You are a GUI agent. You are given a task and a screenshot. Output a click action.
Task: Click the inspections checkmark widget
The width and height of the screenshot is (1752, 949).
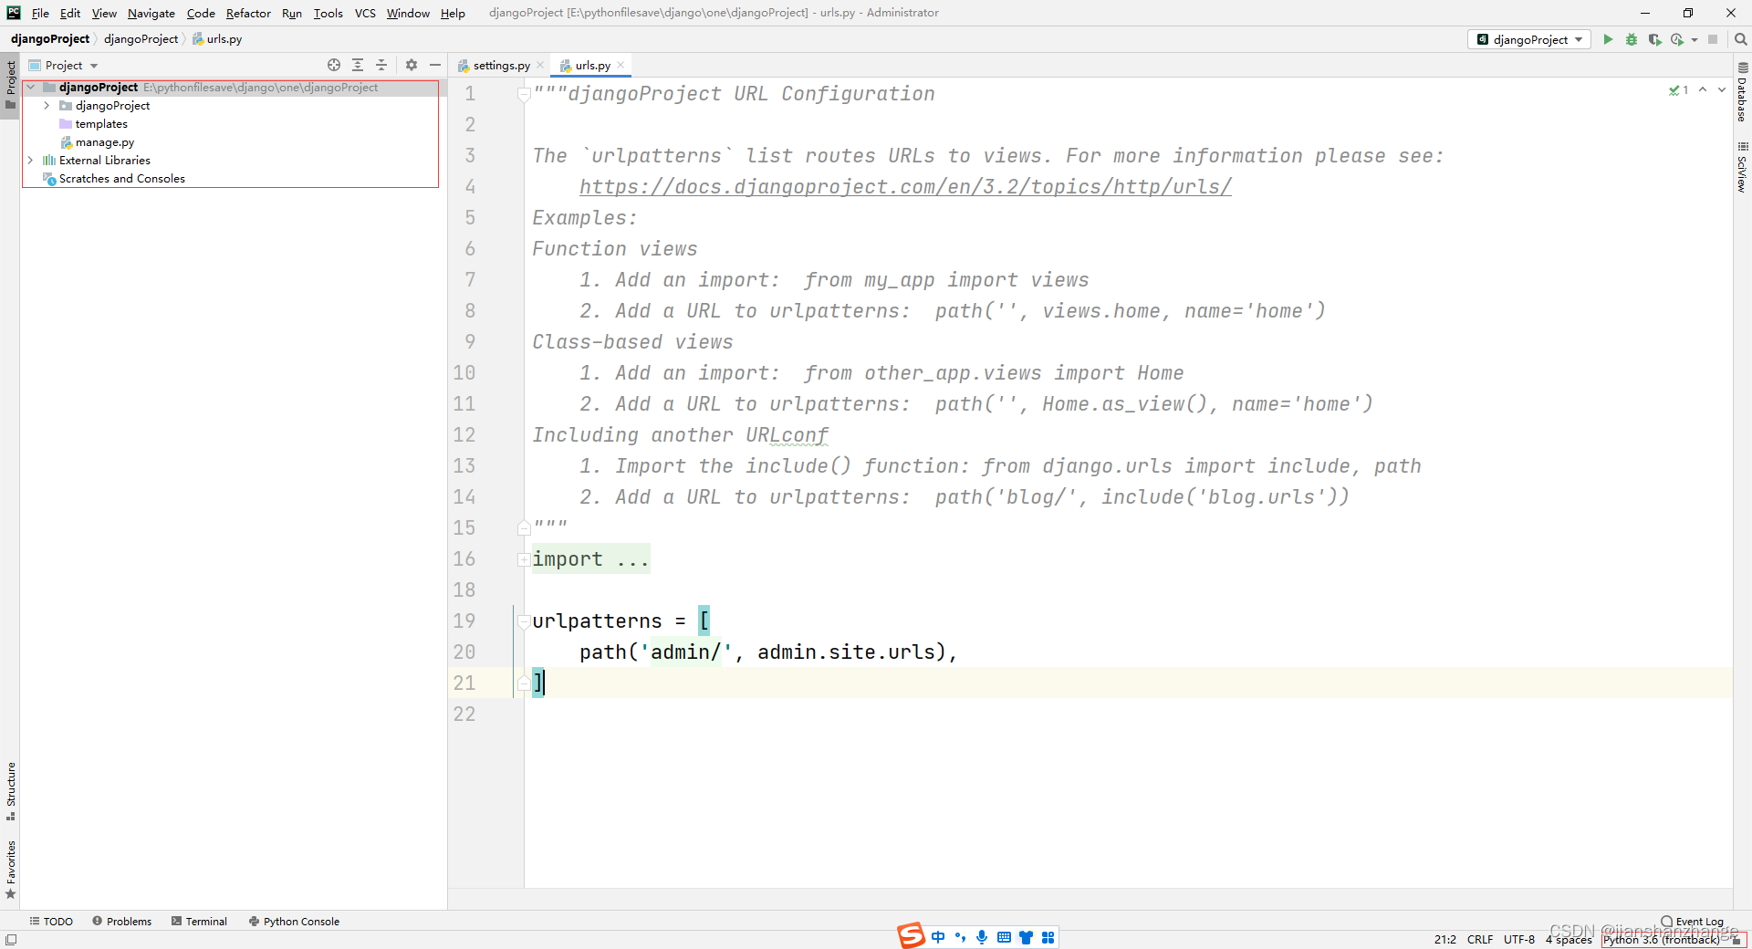[1678, 90]
